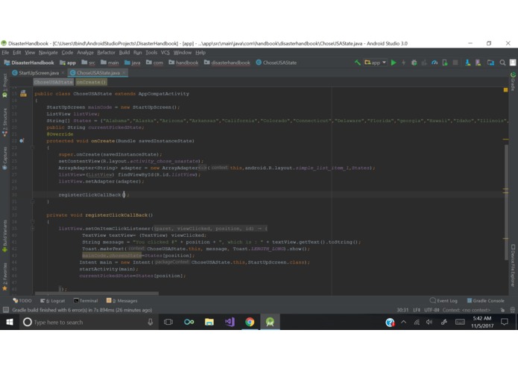Select the onCreate() structure breadcrumb
Image resolution: width=518 pixels, height=368 pixels.
pyautogui.click(x=91, y=82)
